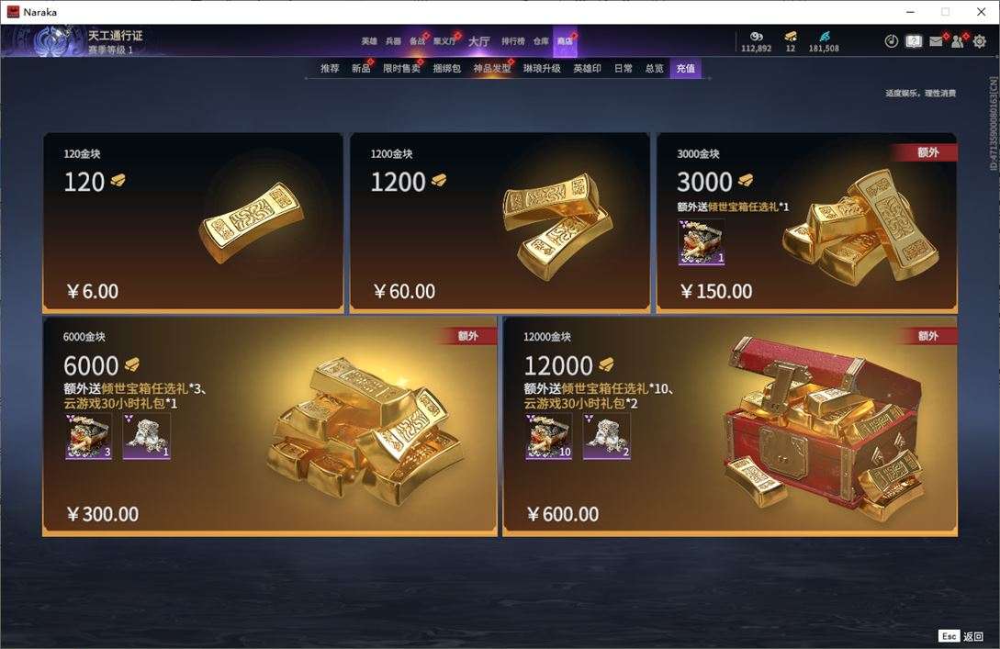Image resolution: width=1000 pixels, height=649 pixels.
Task: Switch to the 大厅 lobby tab
Action: click(479, 41)
